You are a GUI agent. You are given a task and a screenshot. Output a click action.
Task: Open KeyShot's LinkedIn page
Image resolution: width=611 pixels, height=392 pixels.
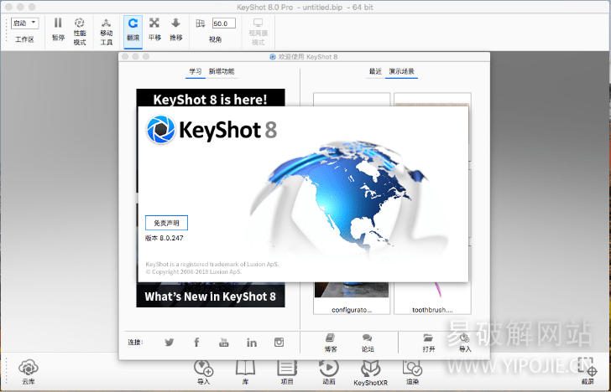point(252,343)
